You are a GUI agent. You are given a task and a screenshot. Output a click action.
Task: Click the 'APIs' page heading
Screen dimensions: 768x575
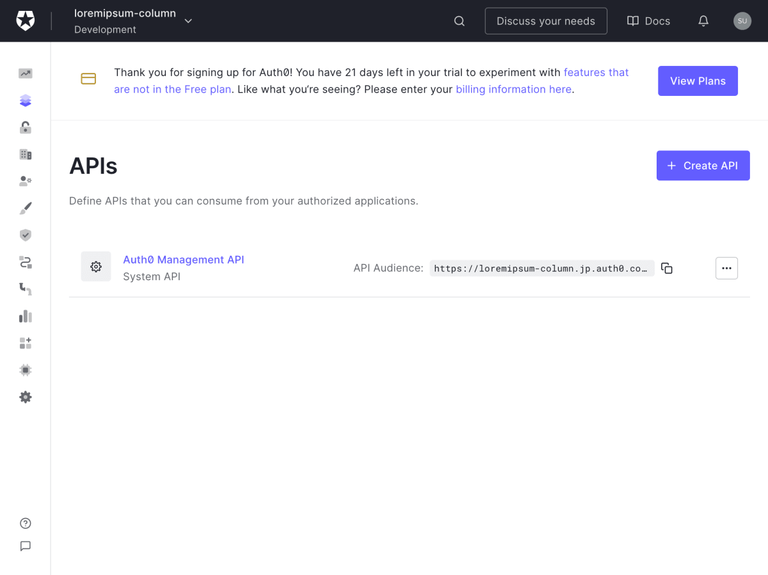point(93,166)
